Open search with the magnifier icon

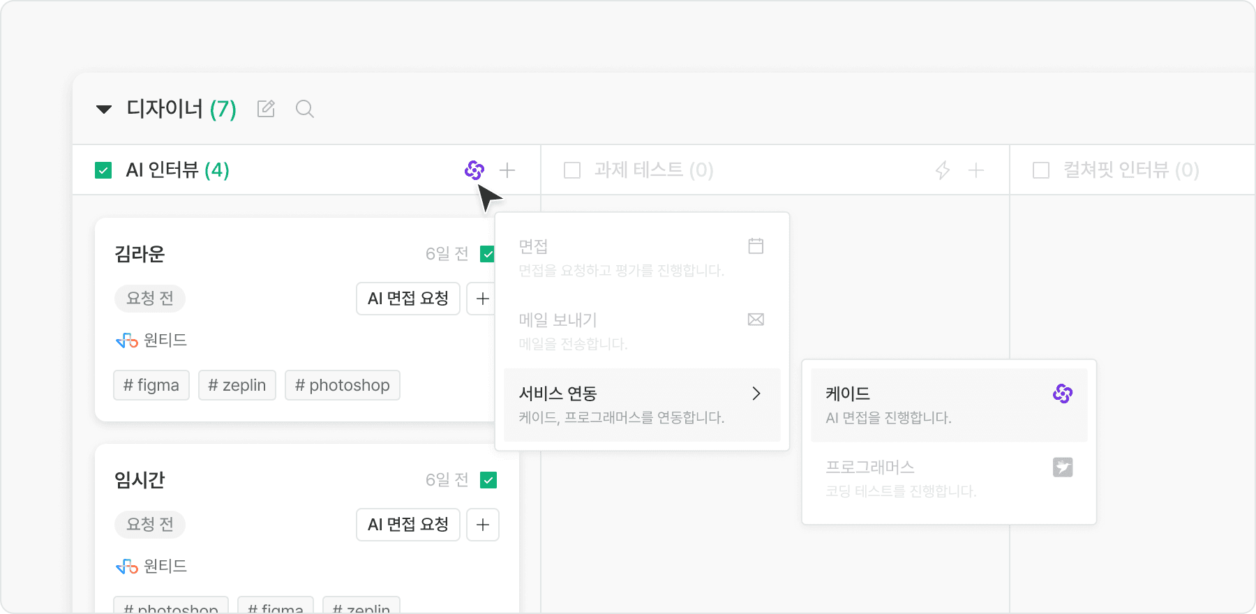click(x=305, y=109)
